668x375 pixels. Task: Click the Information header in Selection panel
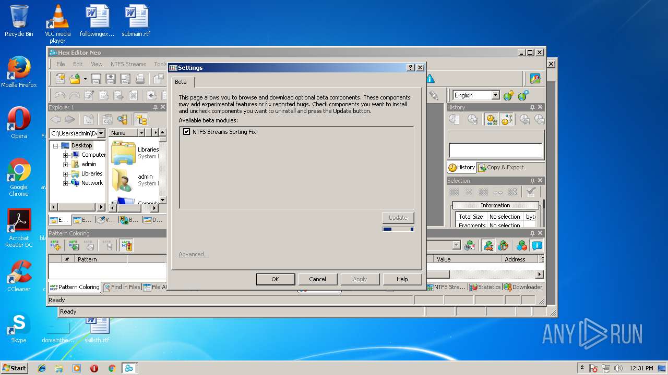[495, 205]
